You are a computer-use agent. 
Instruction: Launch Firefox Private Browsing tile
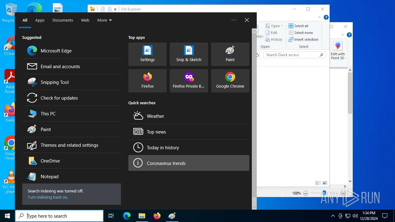click(x=189, y=81)
